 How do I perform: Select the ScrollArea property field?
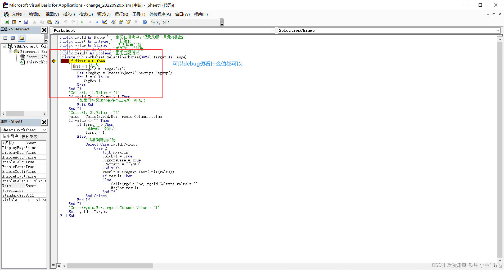tap(36, 190)
